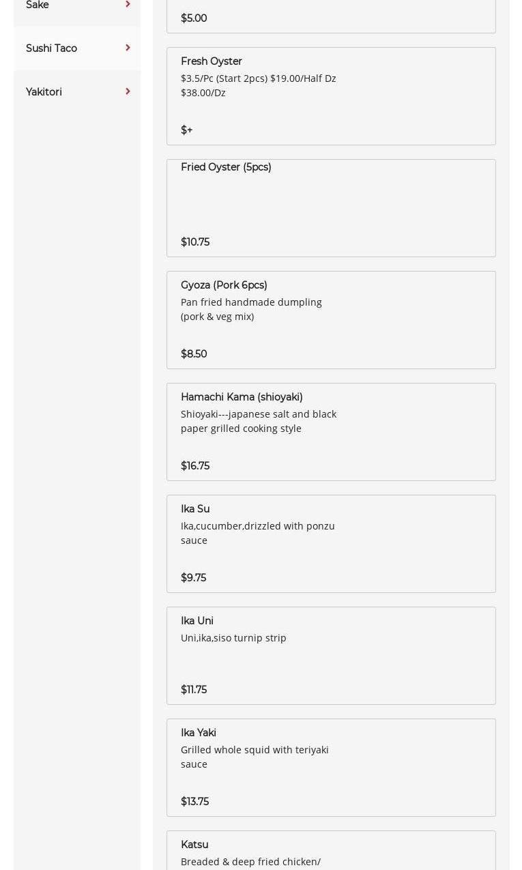Screen dimensions: 522x870
Task: Click the Sake category arrow icon
Action: point(128,4)
